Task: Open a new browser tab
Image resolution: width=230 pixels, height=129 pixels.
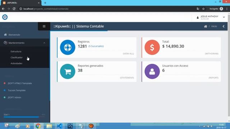Action: 45,3
